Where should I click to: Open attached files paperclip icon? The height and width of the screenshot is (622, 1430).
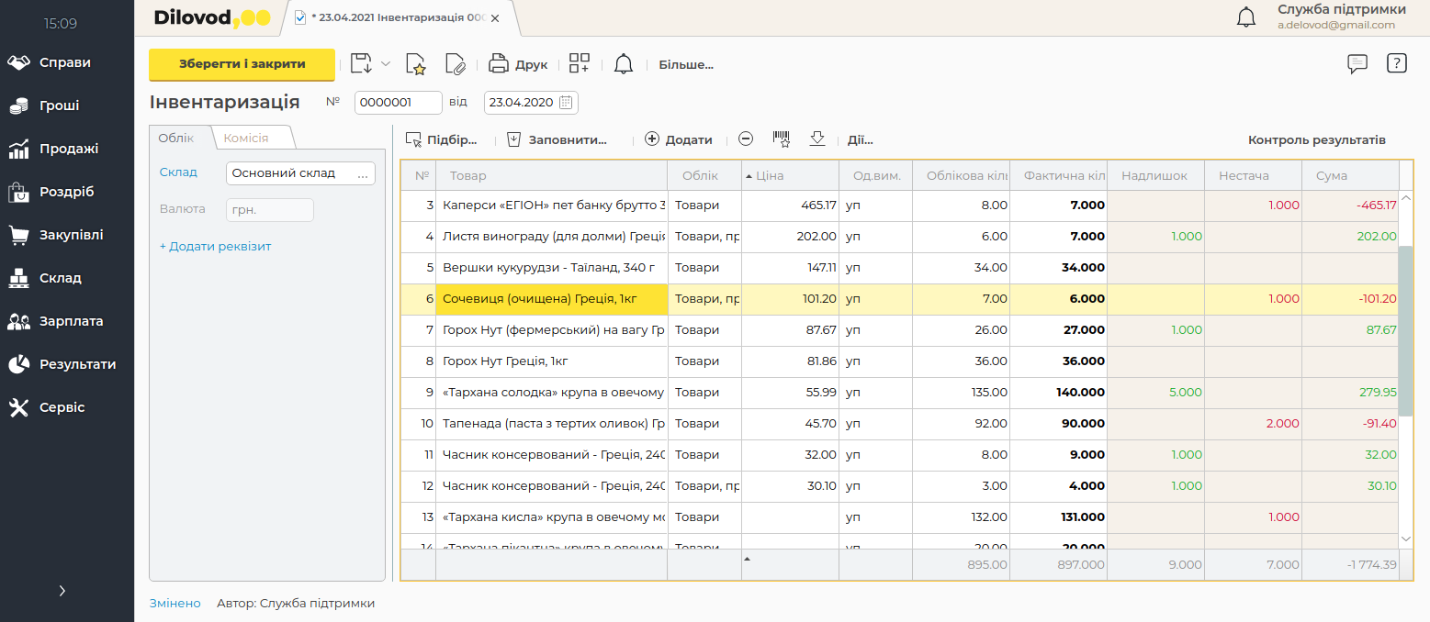pos(456,64)
